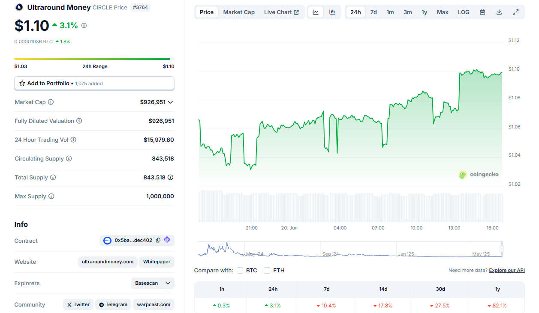The height and width of the screenshot is (313, 539).
Task: Open calendar date range picker icon
Action: (x=482, y=12)
